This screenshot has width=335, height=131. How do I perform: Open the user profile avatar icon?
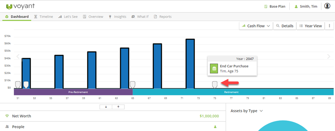(327, 6)
